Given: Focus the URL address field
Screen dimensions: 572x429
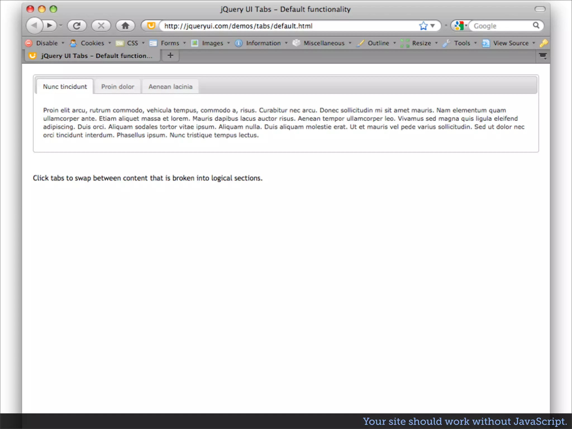Looking at the screenshot, I should click(288, 26).
